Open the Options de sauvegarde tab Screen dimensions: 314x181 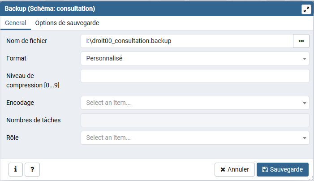click(x=67, y=23)
